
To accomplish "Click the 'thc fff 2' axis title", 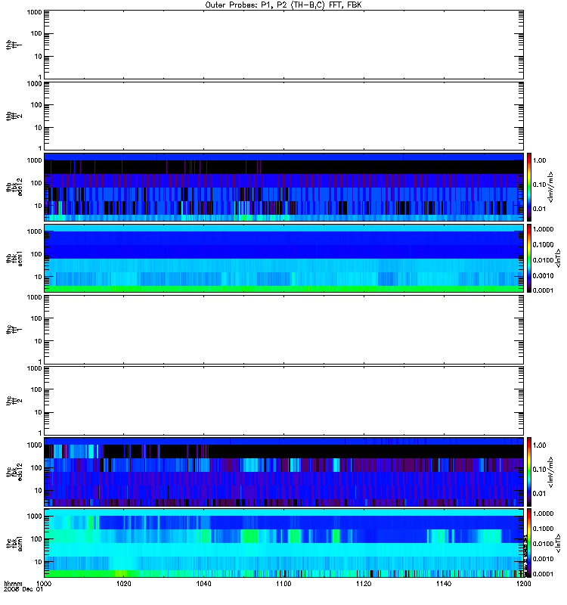I will pyautogui.click(x=14, y=401).
